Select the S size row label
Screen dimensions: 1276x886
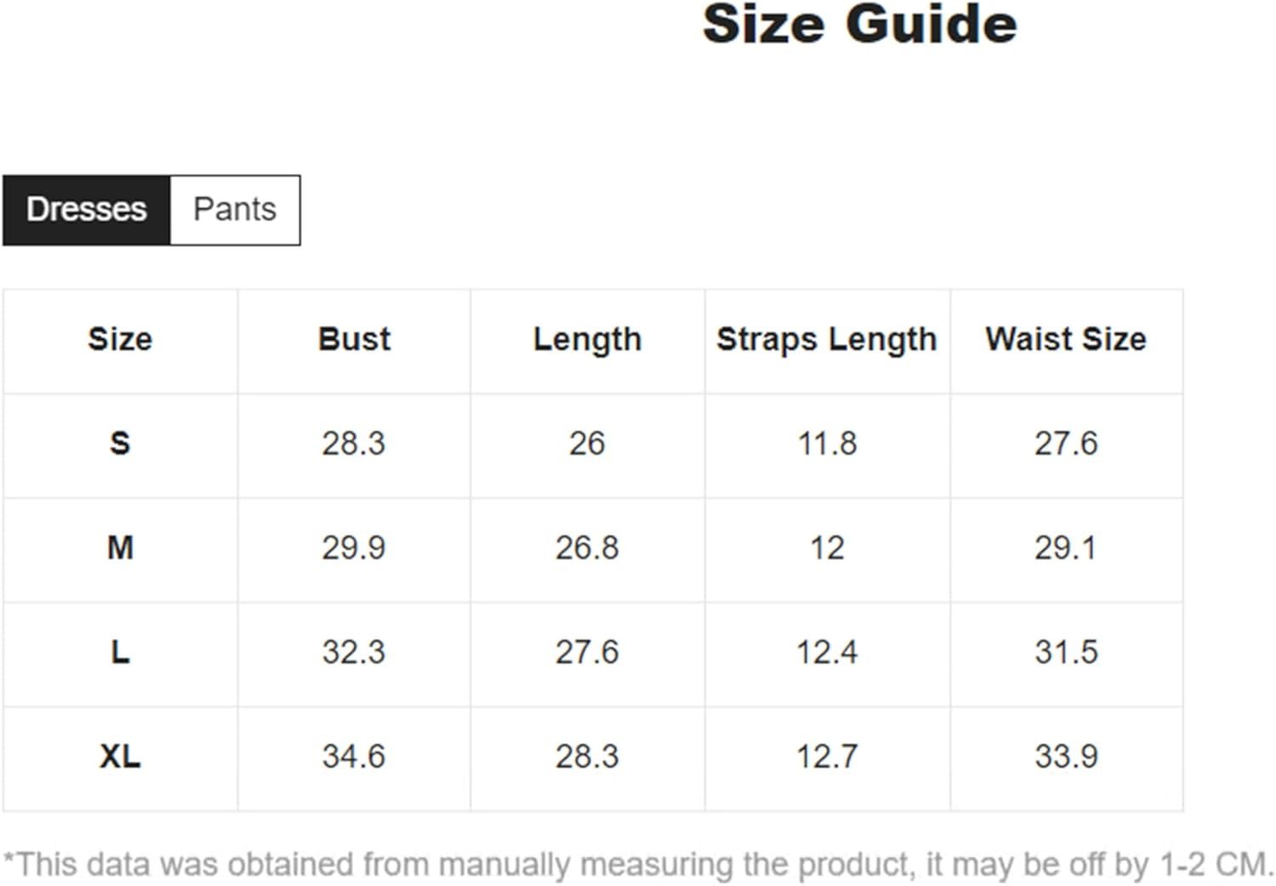pyautogui.click(x=120, y=444)
